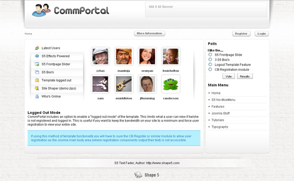Expand the Features menu bullet arrow
This screenshot has height=181, width=294.
tap(209, 106)
